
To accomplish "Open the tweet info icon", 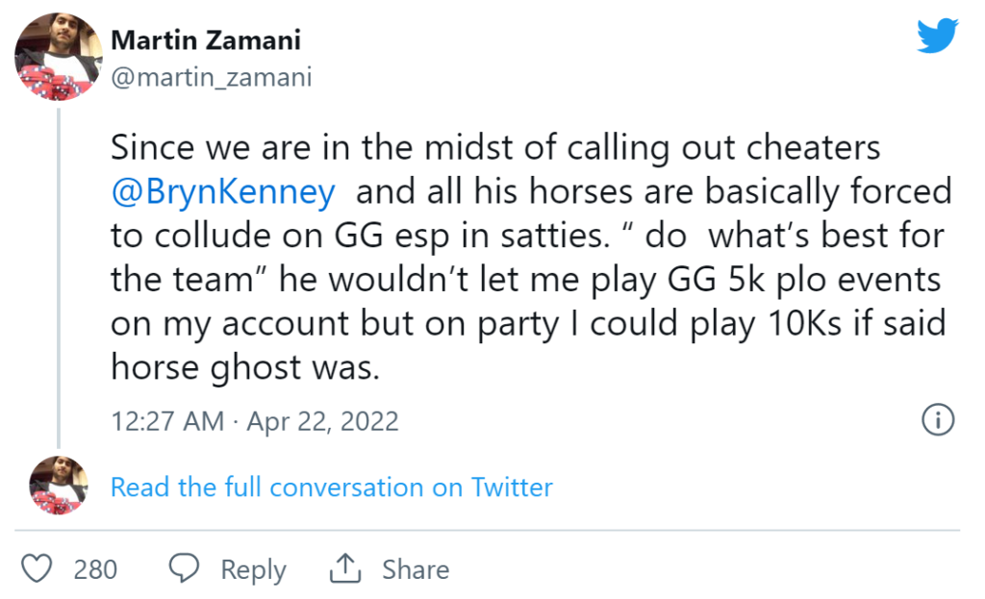I will tap(937, 419).
